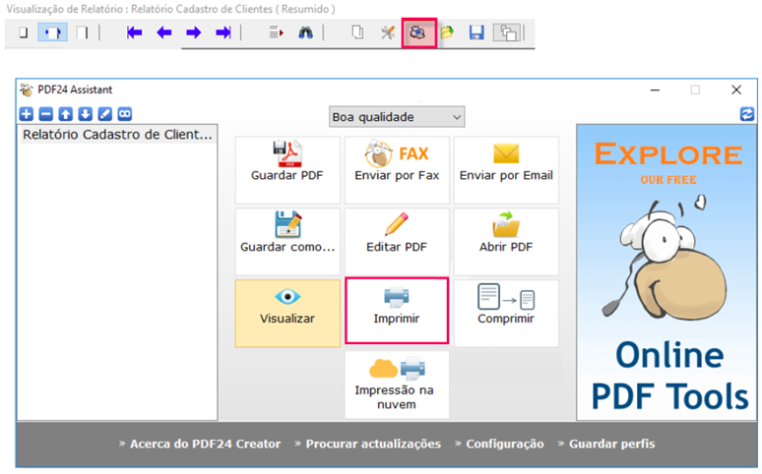The height and width of the screenshot is (474, 762).
Task: Click the floppy disk save icon in toolbar
Action: coord(476,32)
